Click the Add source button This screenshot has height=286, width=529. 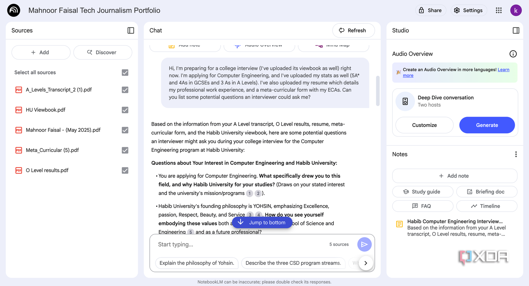coord(41,52)
